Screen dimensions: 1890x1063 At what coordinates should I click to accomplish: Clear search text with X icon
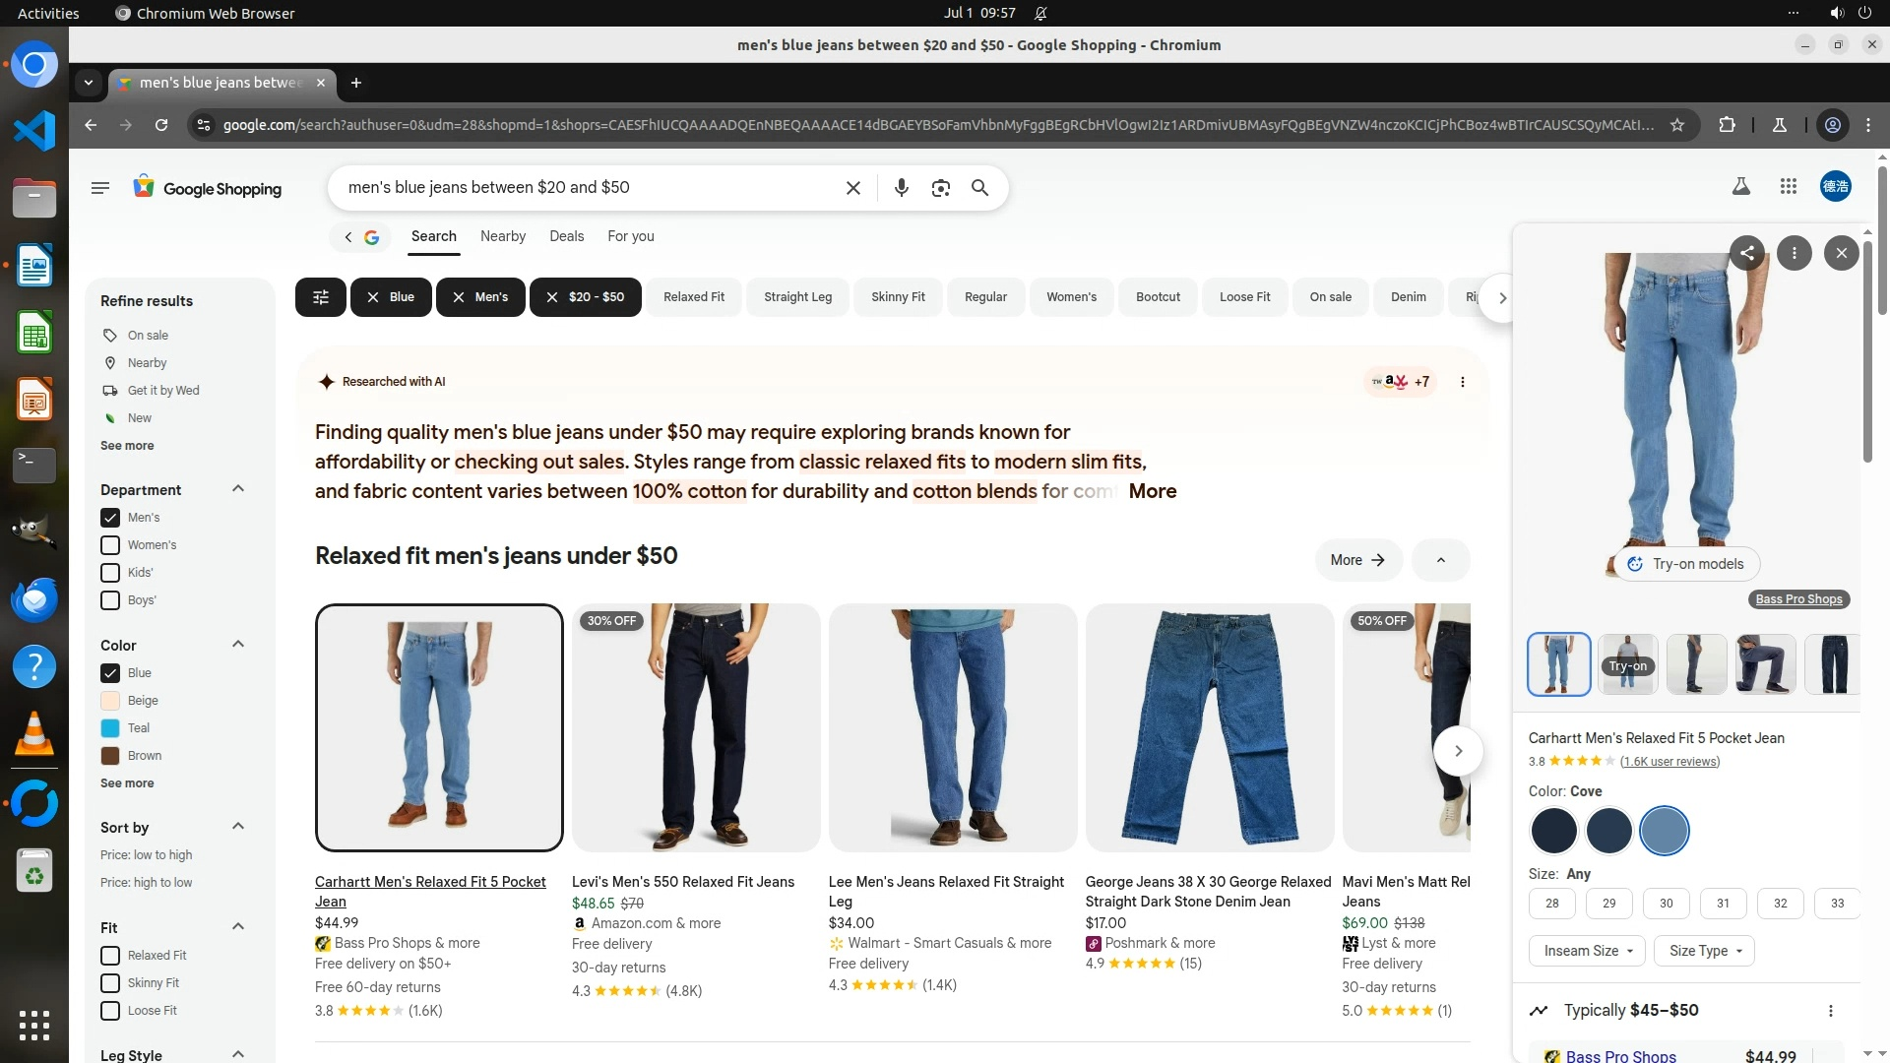pos(852,188)
